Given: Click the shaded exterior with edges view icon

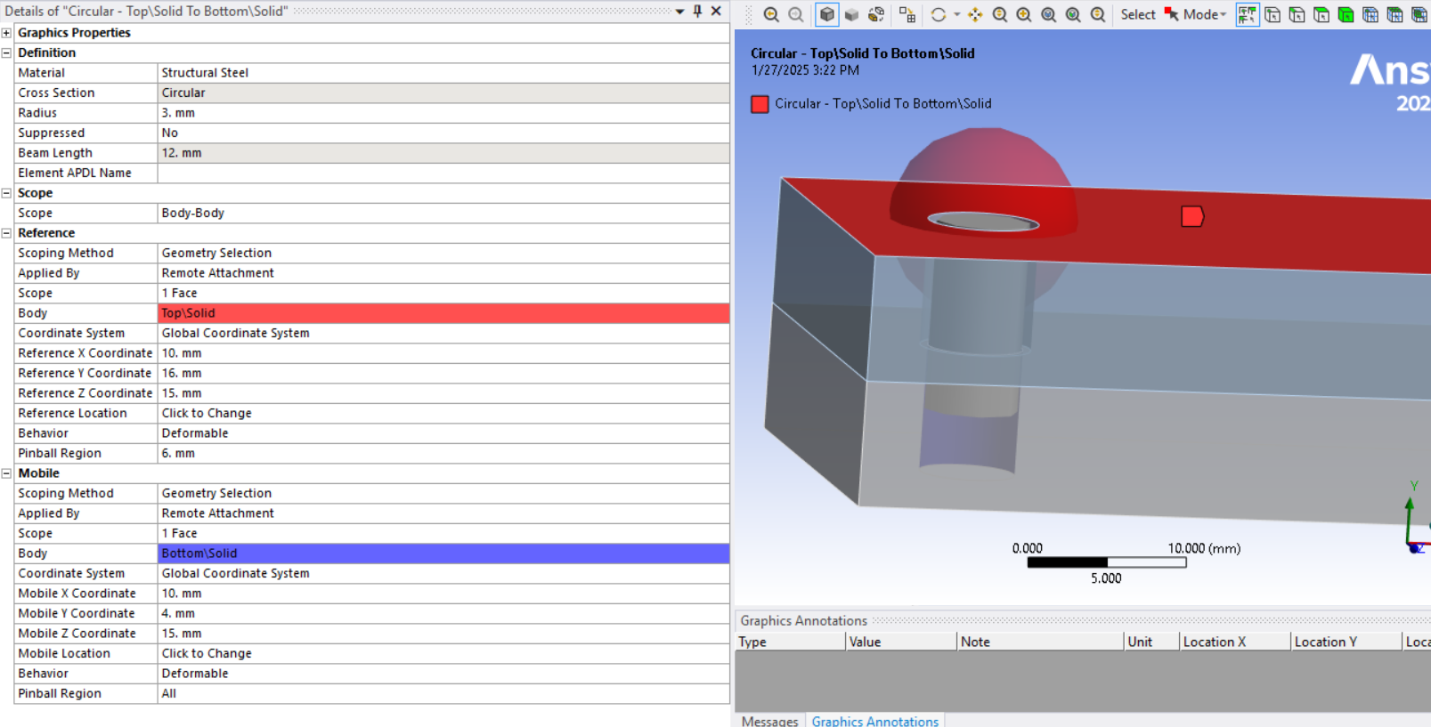Looking at the screenshot, I should pos(827,14).
